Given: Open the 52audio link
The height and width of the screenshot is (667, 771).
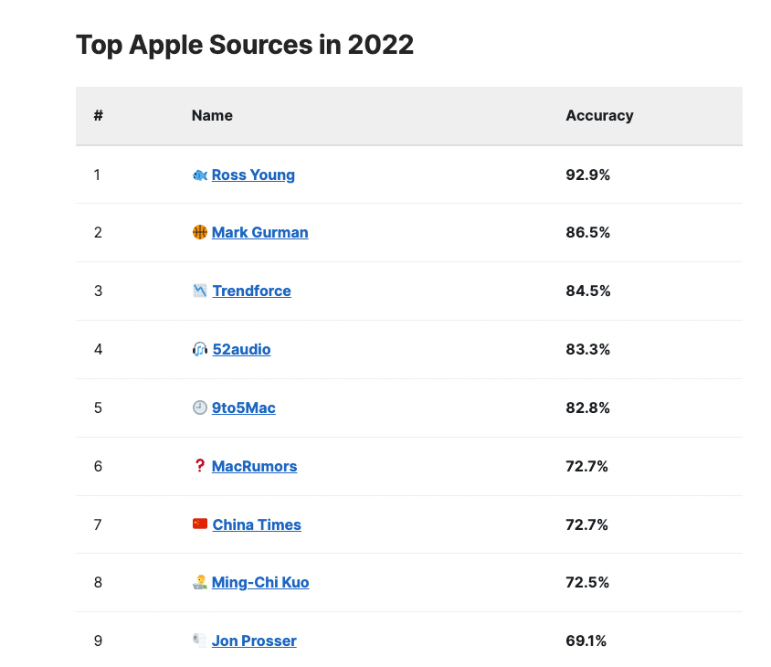Looking at the screenshot, I should point(241,349).
